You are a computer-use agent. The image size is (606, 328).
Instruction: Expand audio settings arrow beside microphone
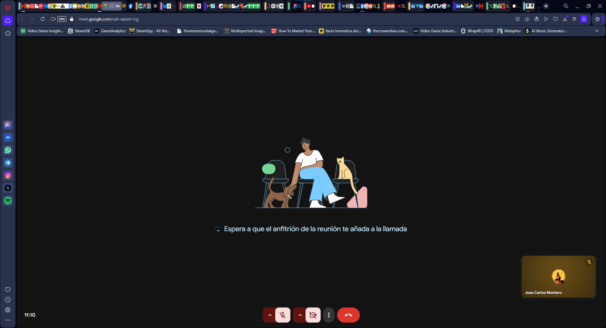(270, 315)
